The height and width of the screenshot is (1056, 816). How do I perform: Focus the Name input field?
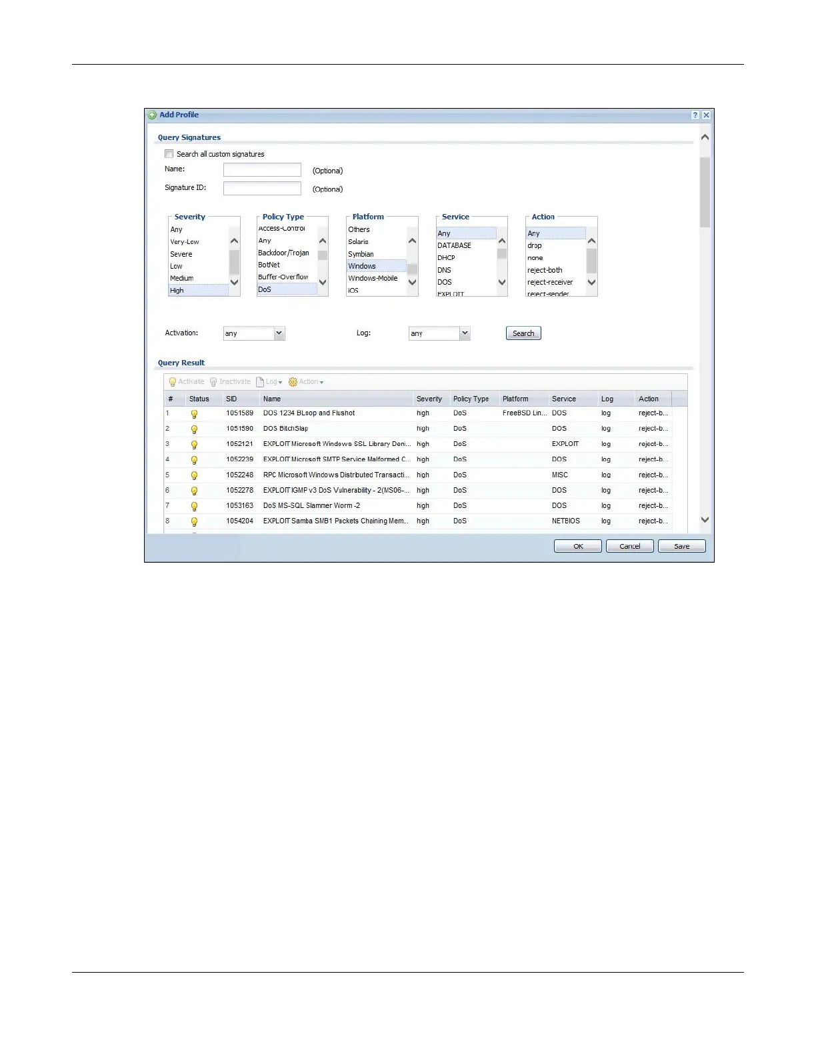[x=262, y=170]
